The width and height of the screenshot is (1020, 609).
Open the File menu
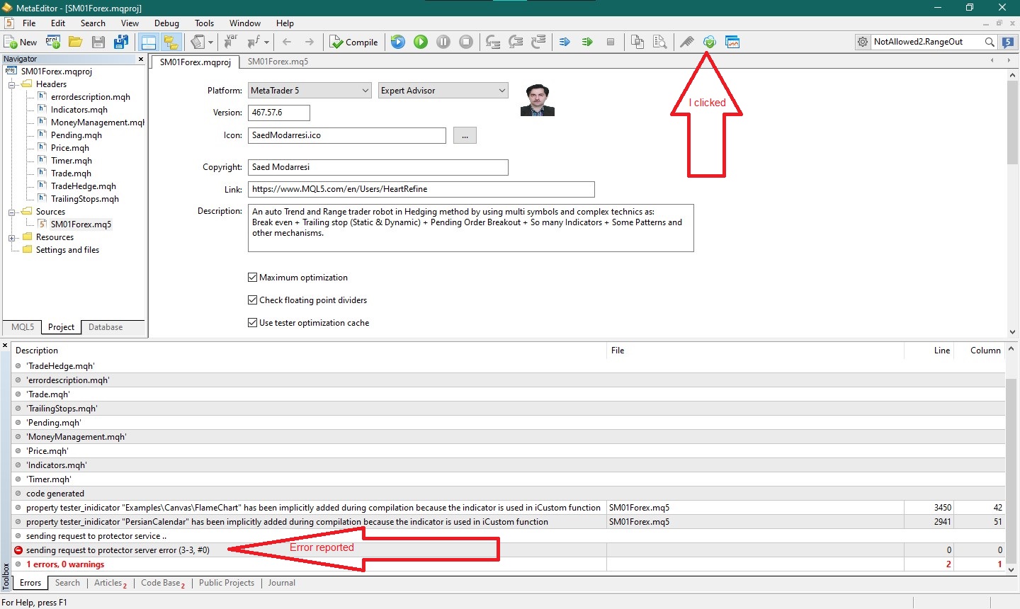tap(29, 23)
